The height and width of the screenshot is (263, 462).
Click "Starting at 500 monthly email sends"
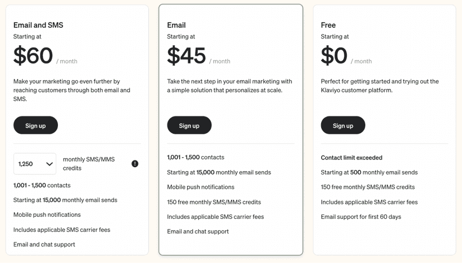click(369, 172)
